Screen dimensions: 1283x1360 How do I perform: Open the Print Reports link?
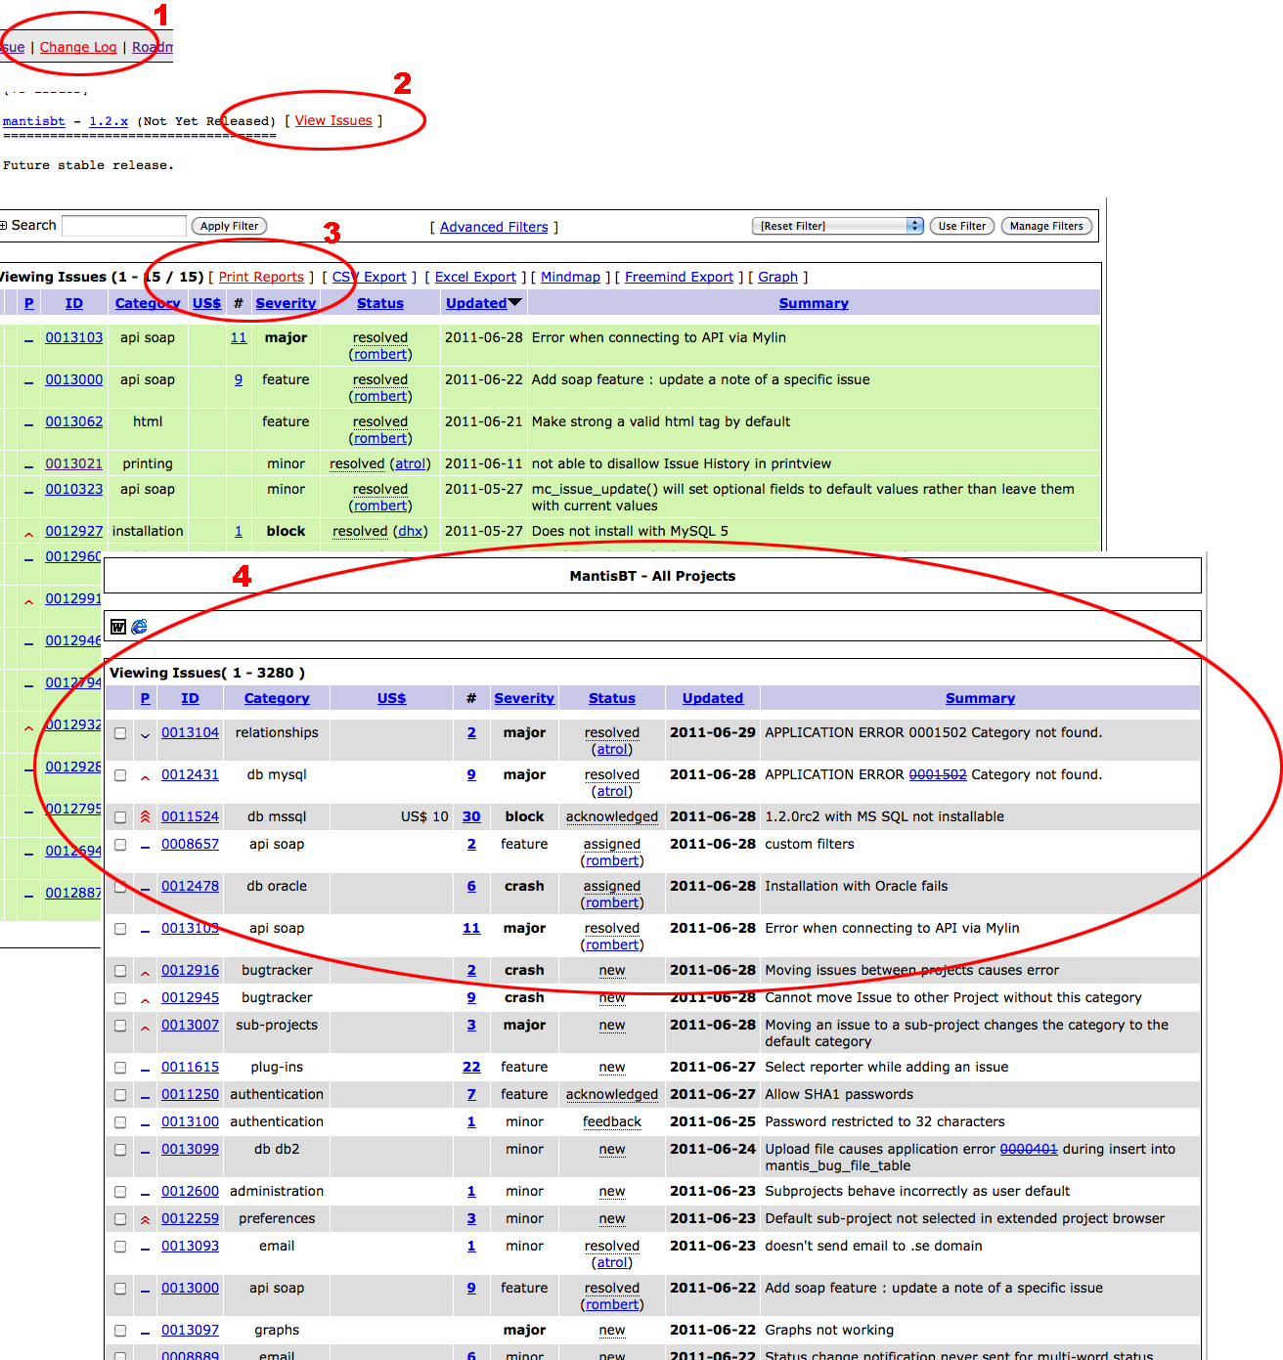point(261,277)
